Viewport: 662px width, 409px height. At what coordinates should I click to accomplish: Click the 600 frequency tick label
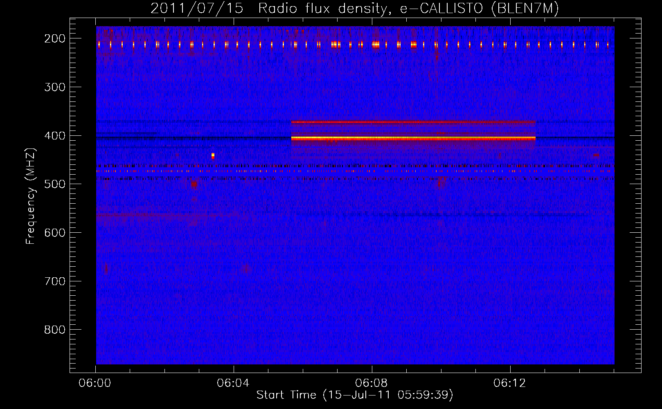point(54,233)
